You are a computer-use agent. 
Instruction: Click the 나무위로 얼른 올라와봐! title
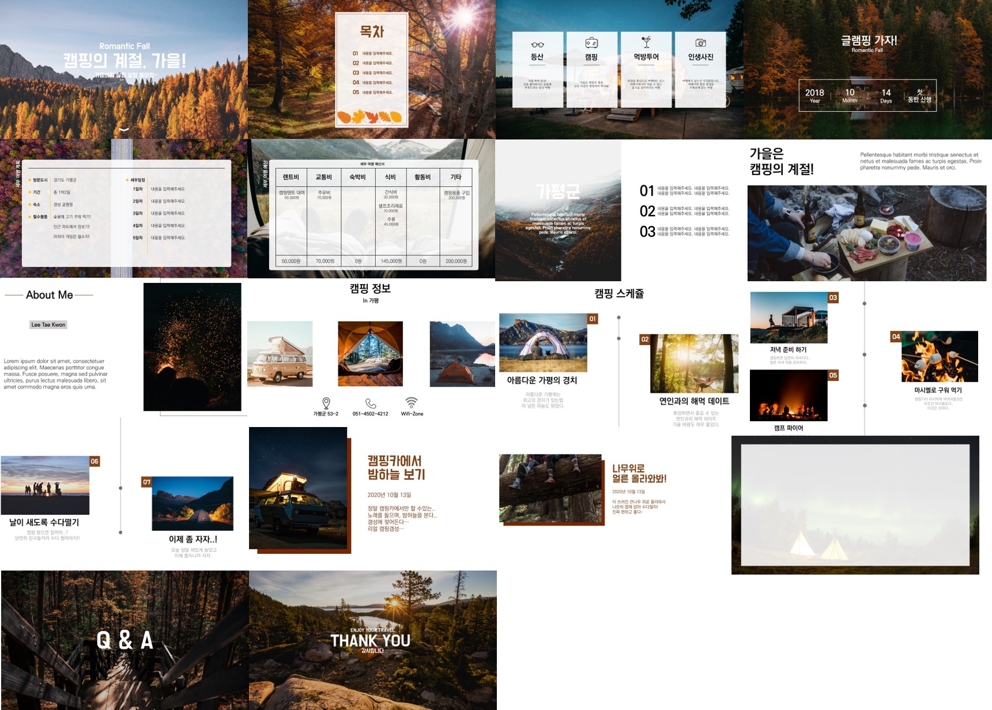pyautogui.click(x=639, y=474)
